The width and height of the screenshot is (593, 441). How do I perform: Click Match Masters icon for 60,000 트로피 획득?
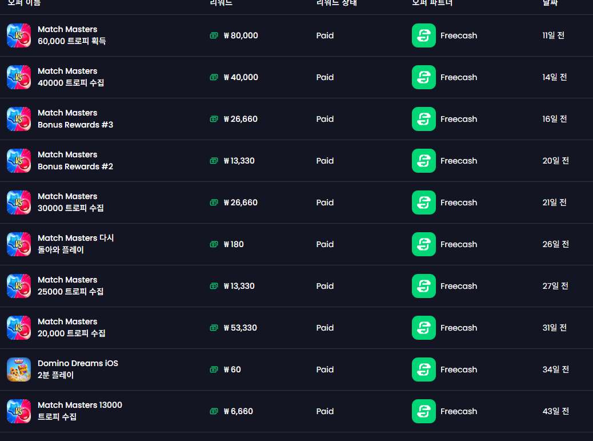19,35
